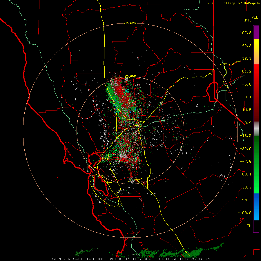
Task: Click the [KT] units label
Action: click(x=248, y=20)
